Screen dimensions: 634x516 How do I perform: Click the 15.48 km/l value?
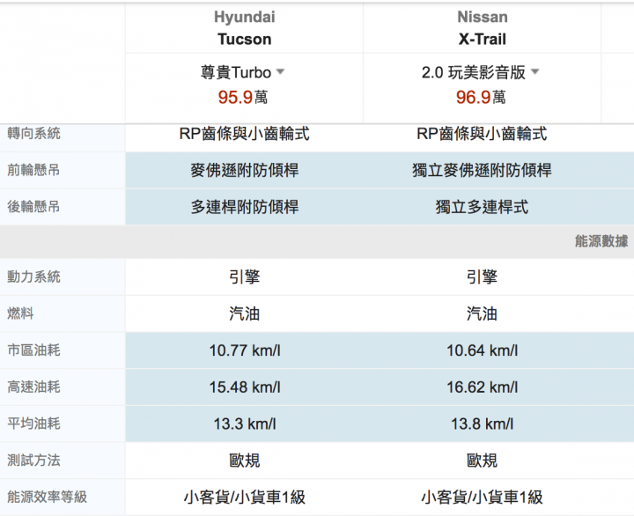pos(245,387)
